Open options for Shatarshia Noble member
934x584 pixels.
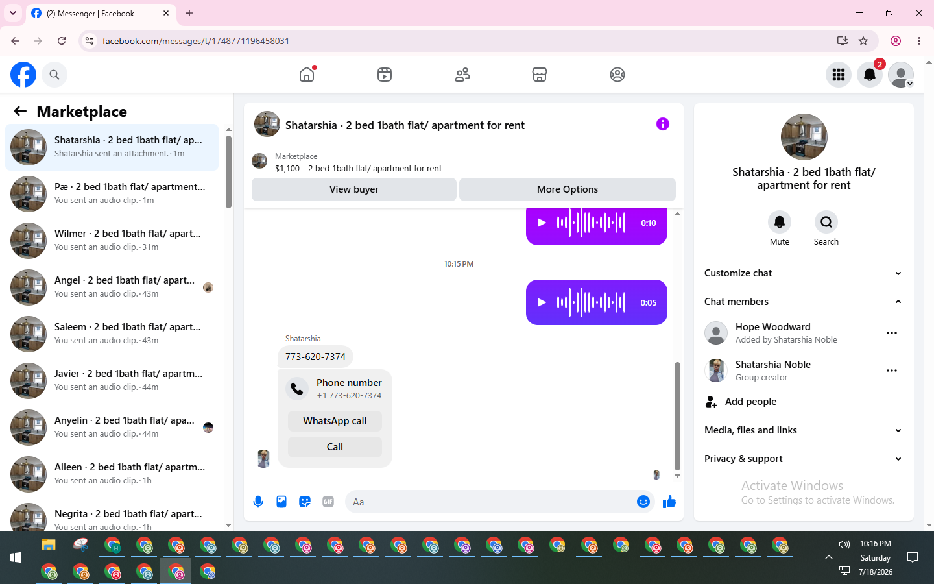[892, 371]
